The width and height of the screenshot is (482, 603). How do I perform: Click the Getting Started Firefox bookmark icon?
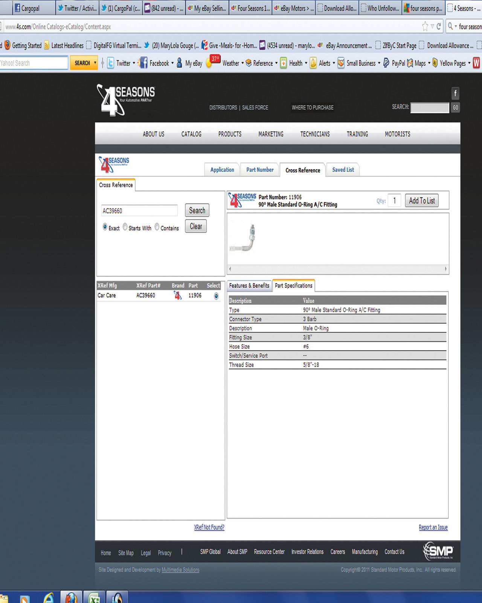(7, 45)
